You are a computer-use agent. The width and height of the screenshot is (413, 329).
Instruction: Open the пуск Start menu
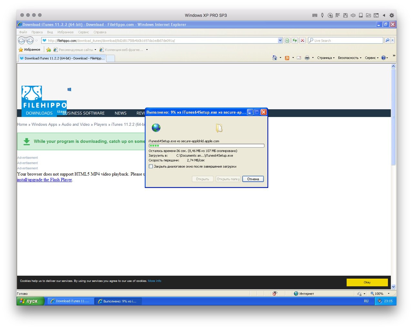click(x=30, y=301)
